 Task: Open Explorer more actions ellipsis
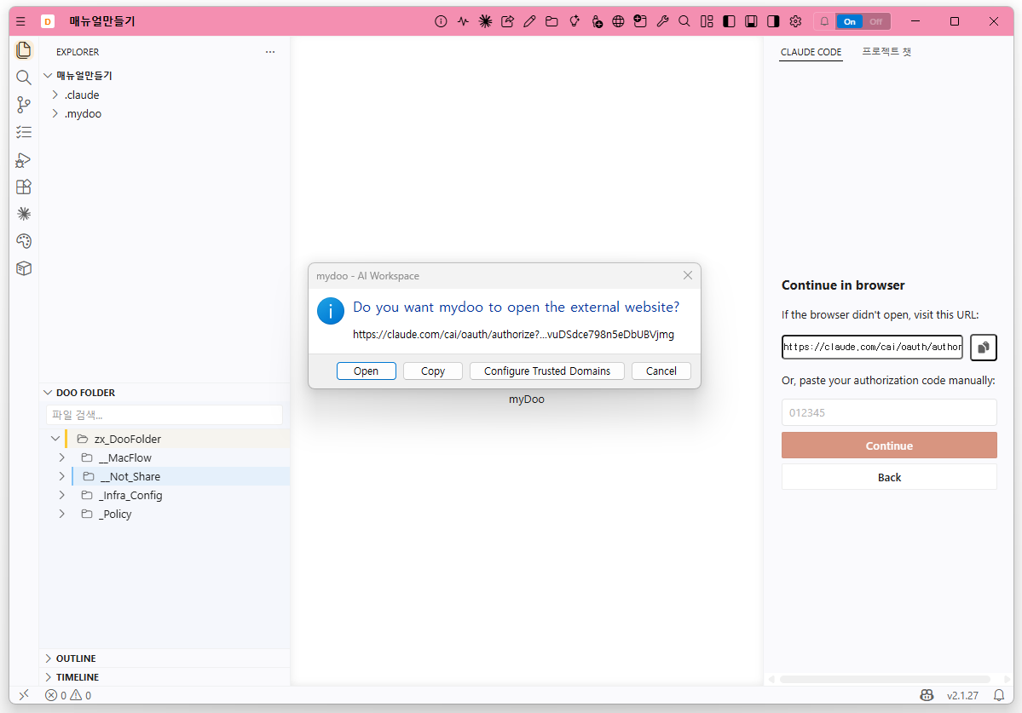pos(270,52)
